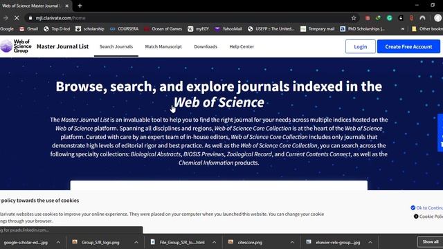This screenshot has width=443, height=249.
Task: Open the scholarship bookmark
Action: click(90, 29)
